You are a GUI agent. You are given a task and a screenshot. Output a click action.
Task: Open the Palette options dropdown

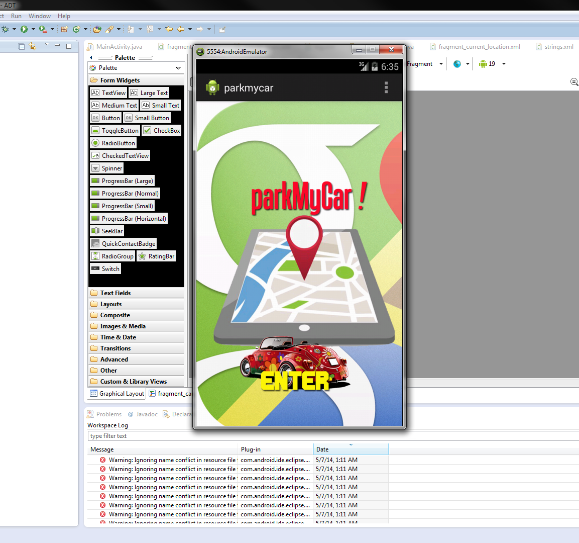[x=178, y=68]
